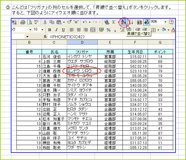This screenshot has height=160, width=186.
Task: Open the Undo history dropdown arrow
Action: (90, 22)
